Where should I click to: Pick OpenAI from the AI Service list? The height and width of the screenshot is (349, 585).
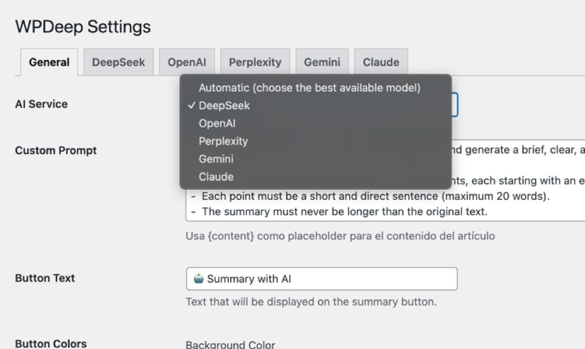pos(217,124)
